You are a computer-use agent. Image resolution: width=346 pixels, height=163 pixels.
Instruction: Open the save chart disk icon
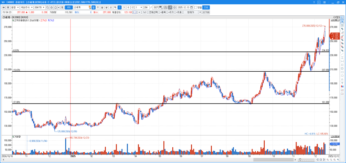pos(165,7)
